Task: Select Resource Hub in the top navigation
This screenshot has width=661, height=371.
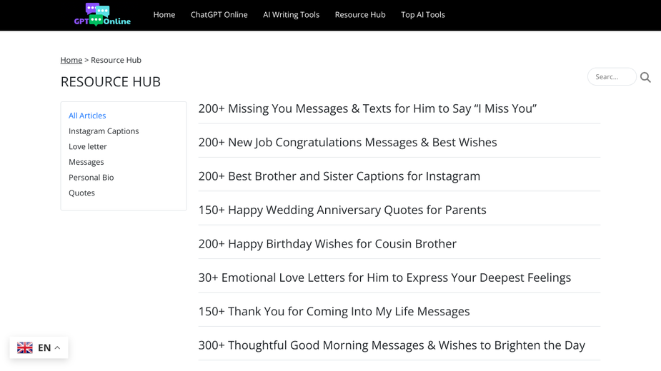Action: pyautogui.click(x=360, y=15)
